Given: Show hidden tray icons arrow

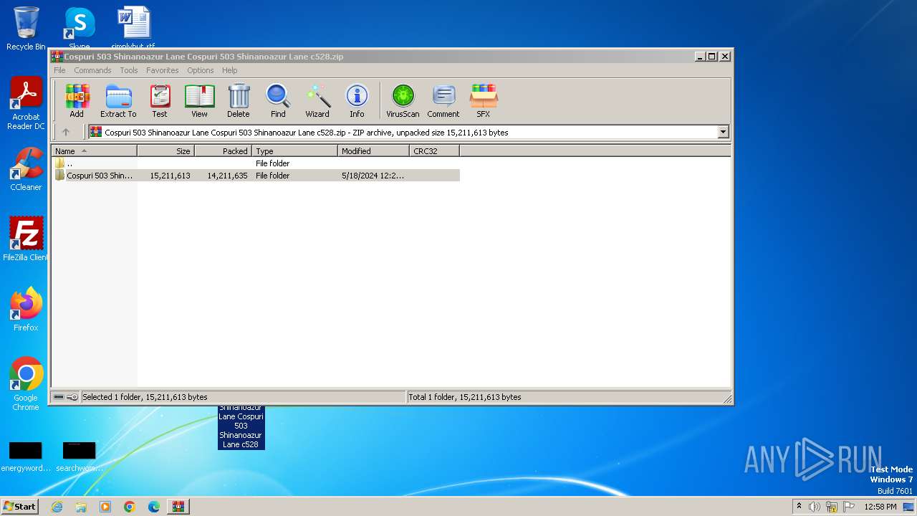Looking at the screenshot, I should (799, 507).
